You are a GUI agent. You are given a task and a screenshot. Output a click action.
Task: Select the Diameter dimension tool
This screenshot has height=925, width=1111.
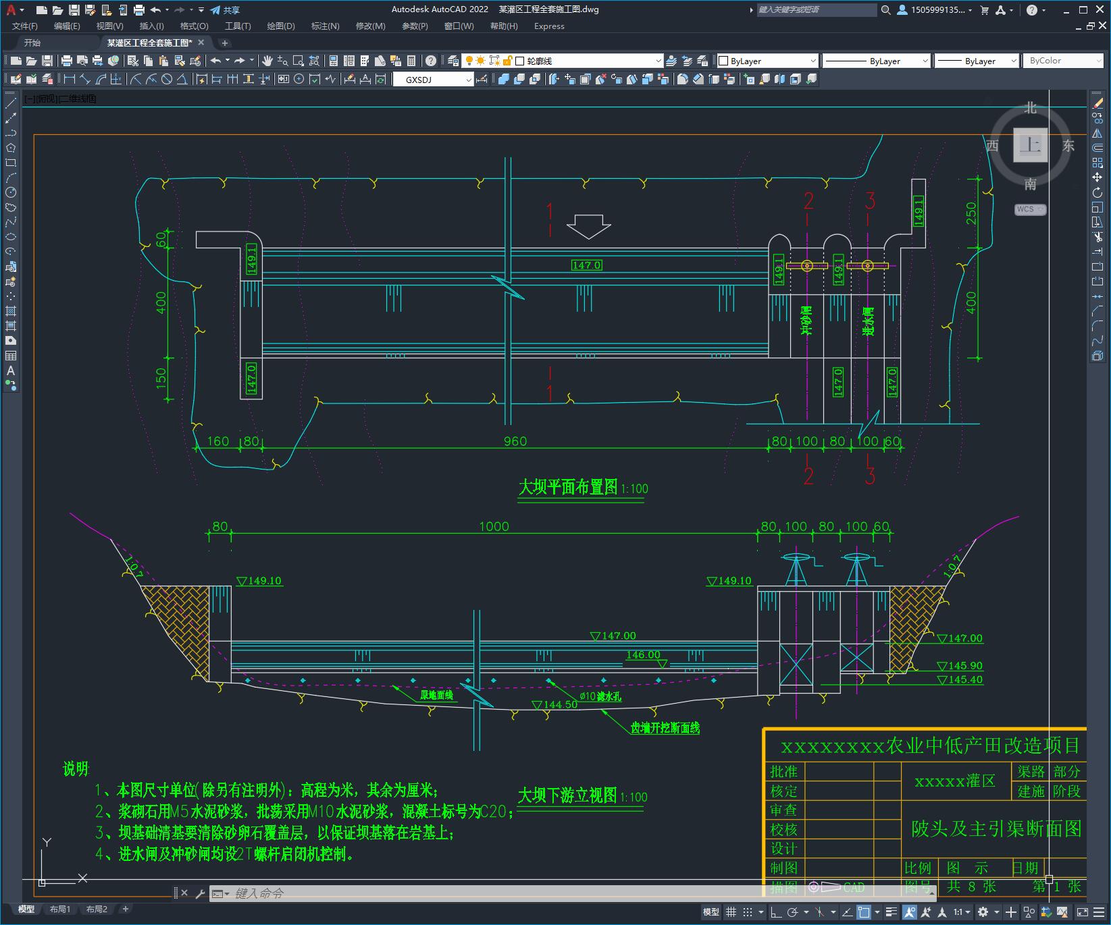click(167, 80)
